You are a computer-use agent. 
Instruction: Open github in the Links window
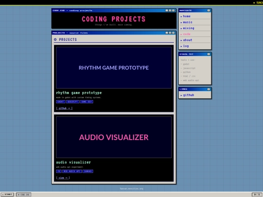click(188, 95)
